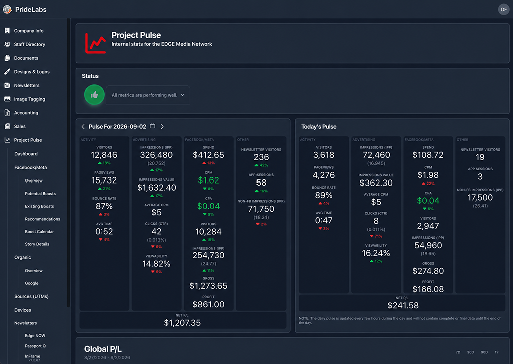Click the red Project Pulse header chart icon
The width and height of the screenshot is (513, 364).
pos(95,43)
